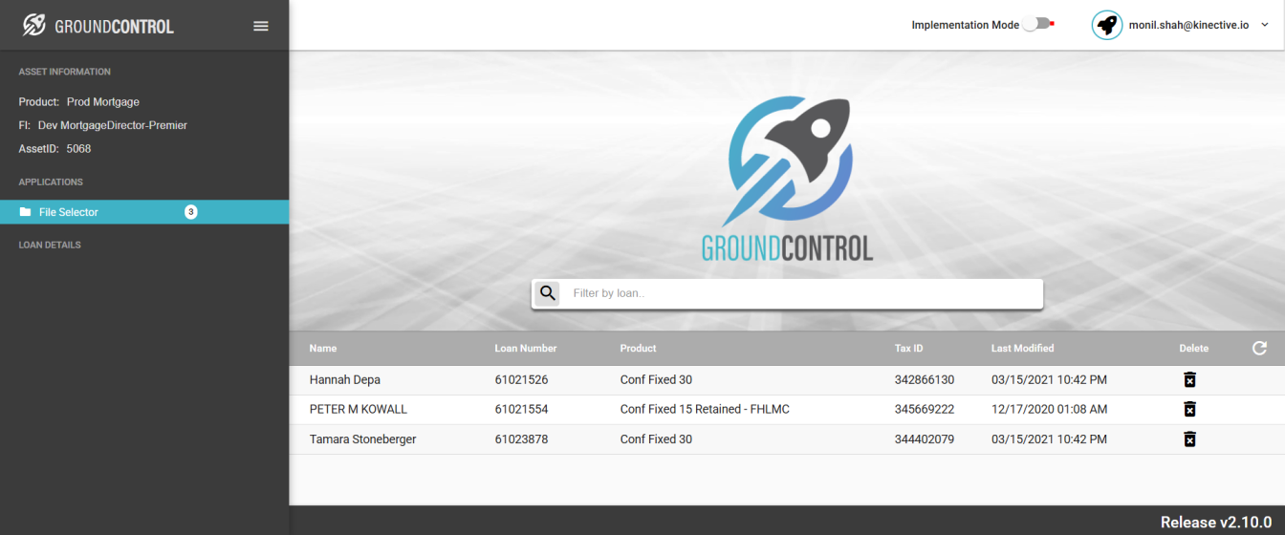Click the LOAN DETAILS sidebar heading

click(x=50, y=245)
